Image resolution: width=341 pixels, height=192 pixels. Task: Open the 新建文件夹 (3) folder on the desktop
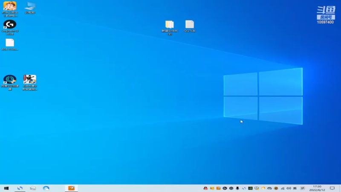tap(170, 28)
